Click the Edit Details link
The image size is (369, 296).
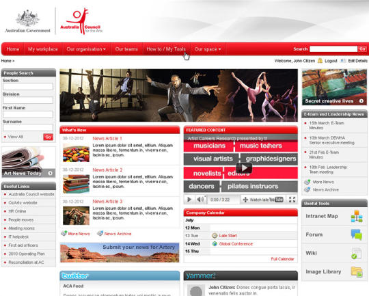[357, 61]
